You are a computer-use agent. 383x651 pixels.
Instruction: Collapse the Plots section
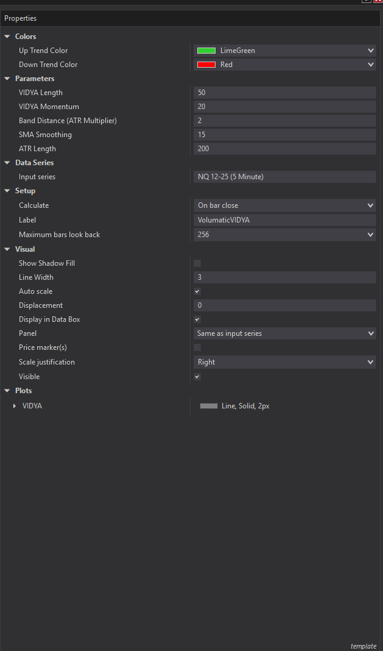click(7, 391)
